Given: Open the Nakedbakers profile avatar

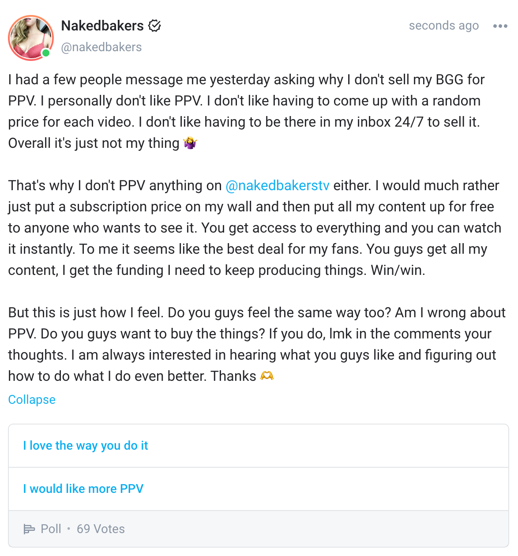Looking at the screenshot, I should click(30, 38).
